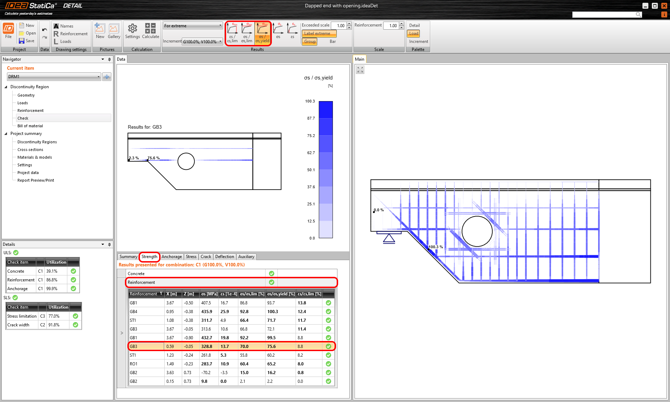Click the Undo arrow
The image size is (670, 402).
[x=44, y=30]
